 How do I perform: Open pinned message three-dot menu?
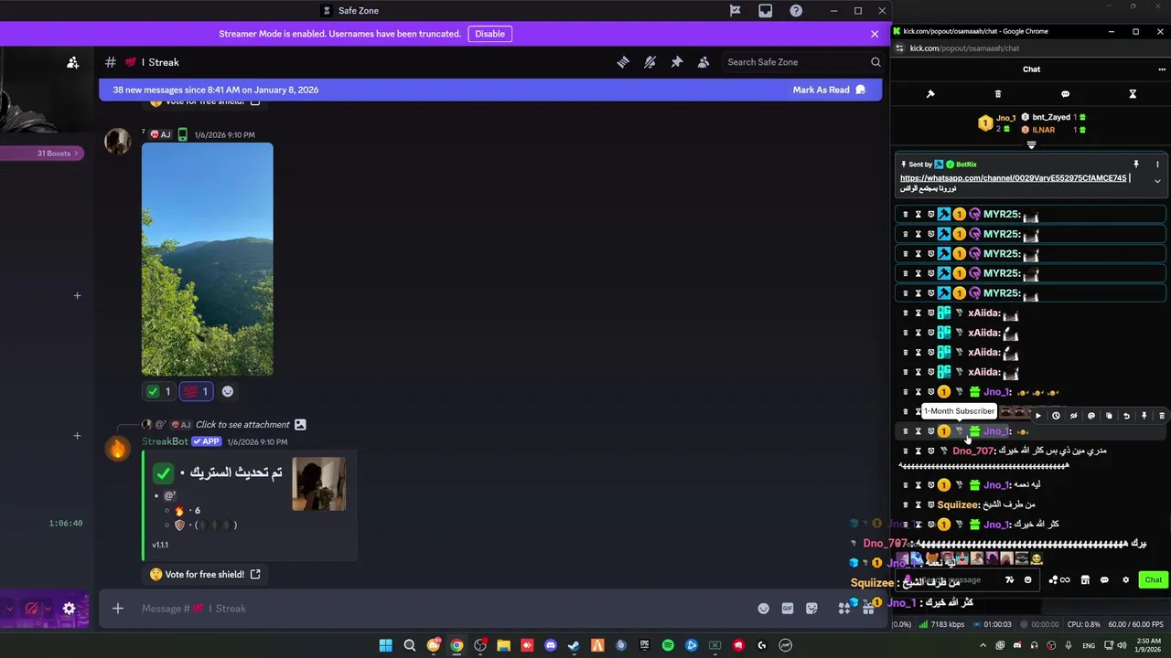click(1157, 164)
